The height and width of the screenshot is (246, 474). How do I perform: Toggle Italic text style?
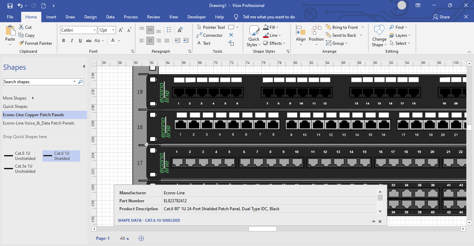click(72, 41)
